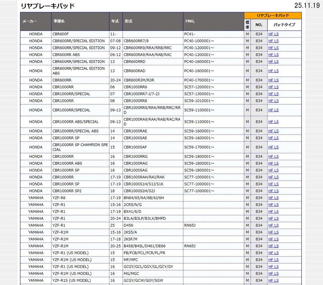
Task: Open HF LS link for CBR1000RR SP2
Action: [273, 191]
